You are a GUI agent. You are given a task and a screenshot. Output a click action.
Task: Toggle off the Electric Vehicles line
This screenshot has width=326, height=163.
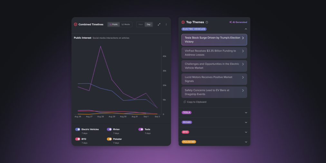click(78, 129)
